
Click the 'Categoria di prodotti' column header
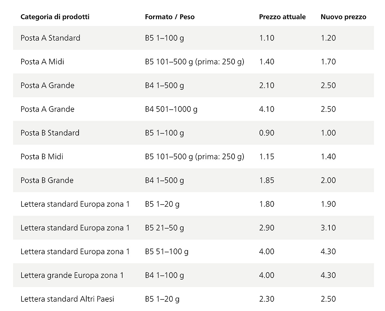pos(55,17)
